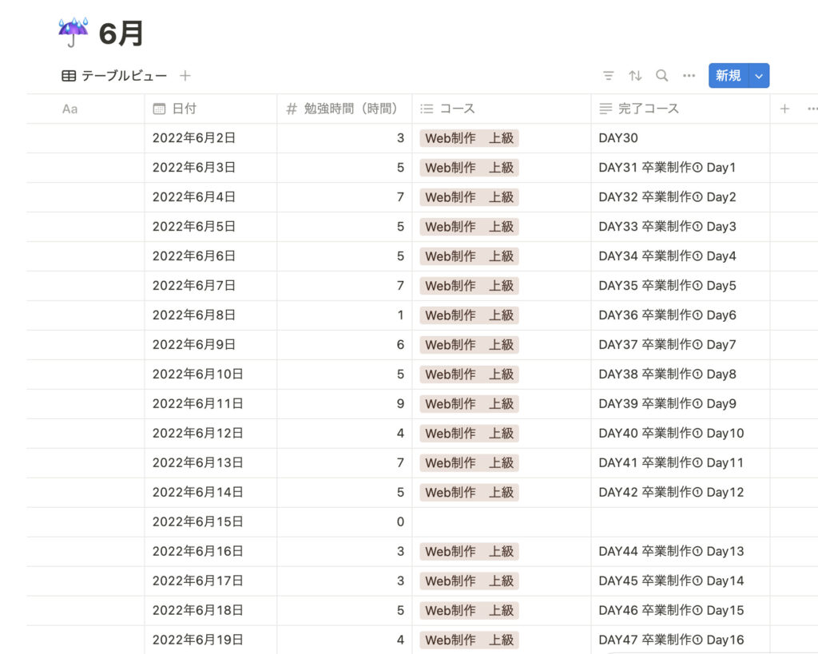Open search with the magnifier icon
This screenshot has width=818, height=654.
tap(662, 76)
